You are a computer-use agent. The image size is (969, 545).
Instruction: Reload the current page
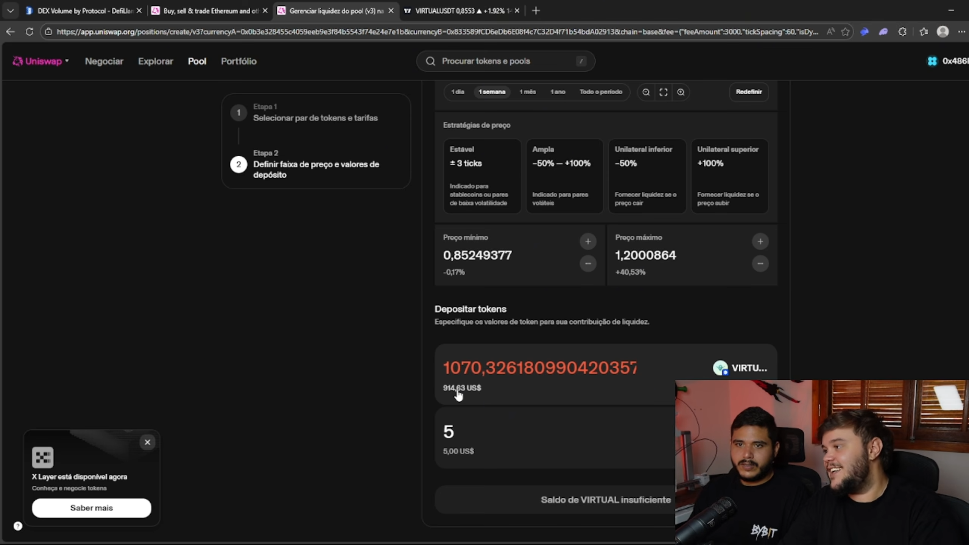point(29,32)
